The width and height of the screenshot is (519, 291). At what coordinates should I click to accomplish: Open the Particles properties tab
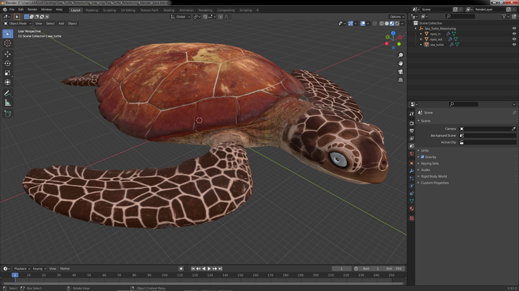[411, 178]
